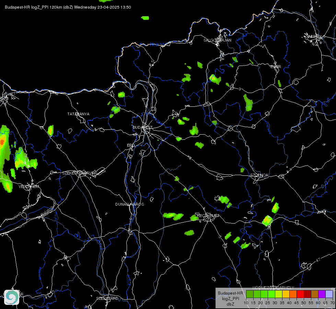Click the KECSKEMÉT city label
The width and height of the screenshot is (336, 309).
(x=208, y=216)
